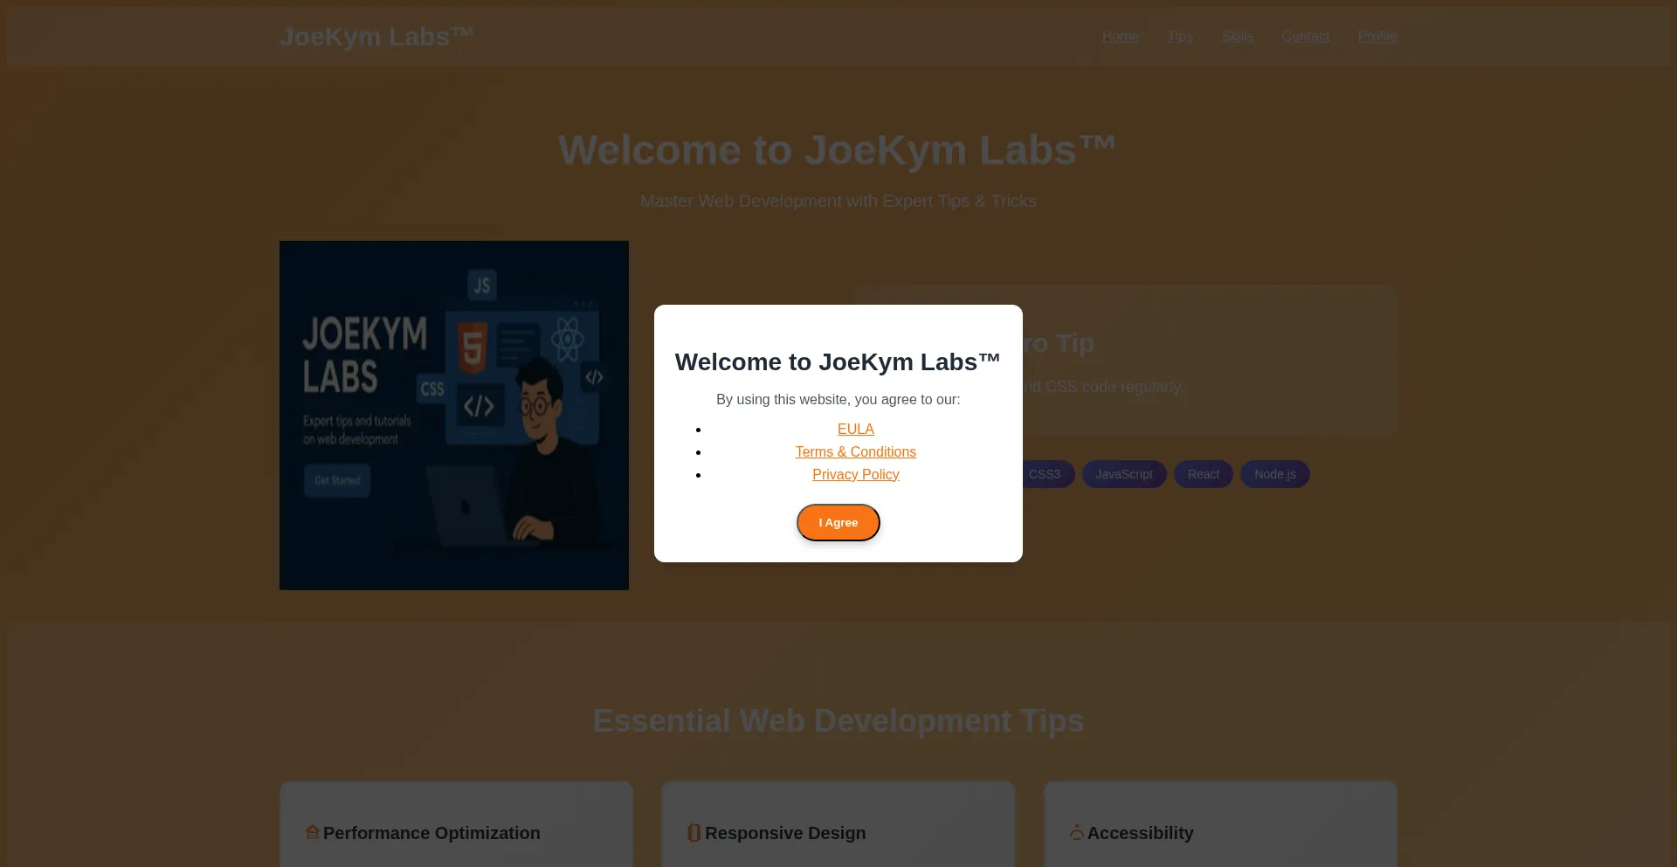
Task: Click the JoeKym Labs hero image
Action: pos(453,415)
